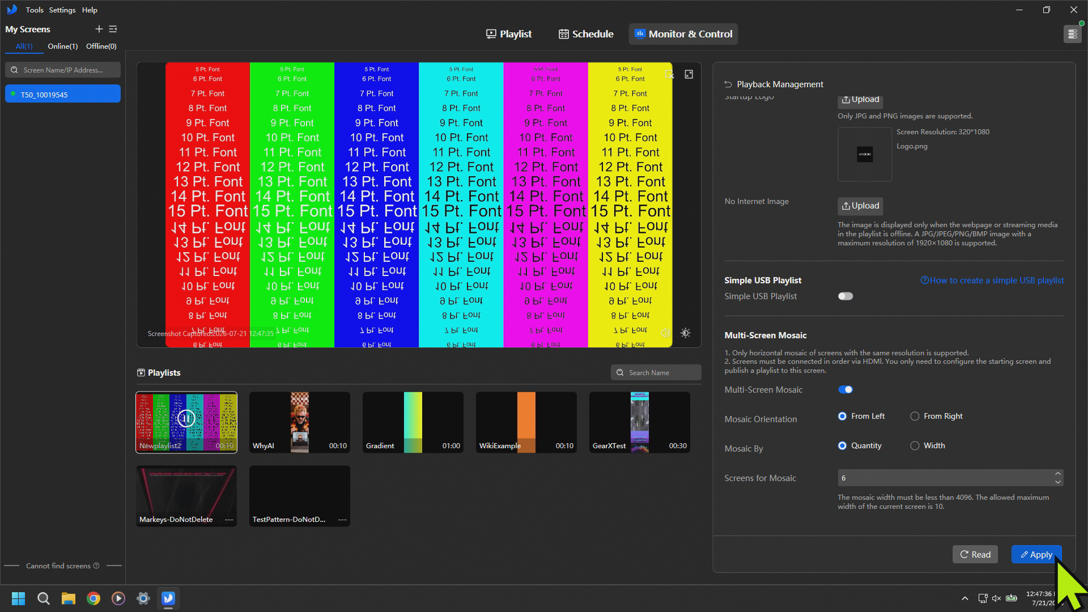Click the Screens for Mosaic number field
The height and width of the screenshot is (612, 1088).
[945, 478]
